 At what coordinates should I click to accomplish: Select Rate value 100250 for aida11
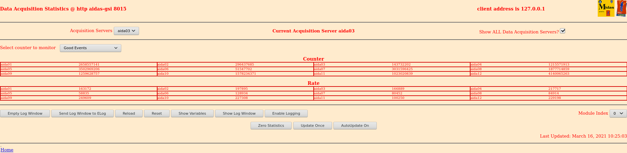click(x=398, y=98)
